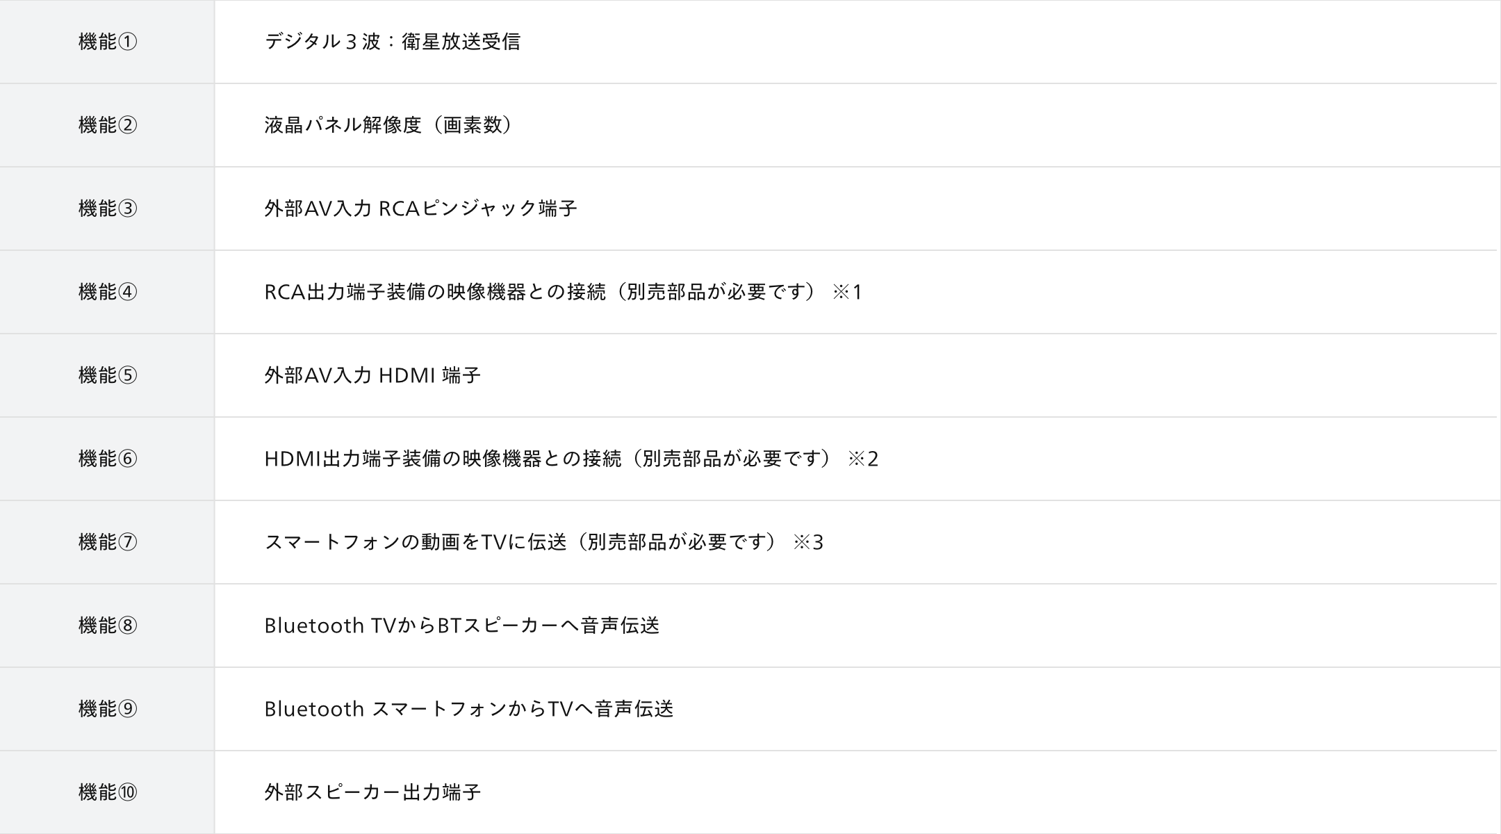The height and width of the screenshot is (834, 1501).
Task: Click the 機能⑧ label cell
Action: click(x=108, y=625)
